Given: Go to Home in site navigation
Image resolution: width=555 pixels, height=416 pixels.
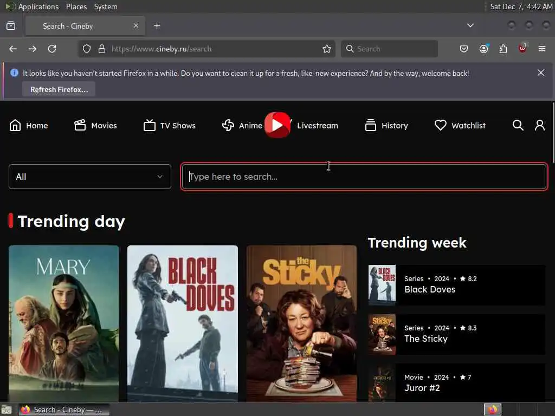Looking at the screenshot, I should [x=28, y=125].
